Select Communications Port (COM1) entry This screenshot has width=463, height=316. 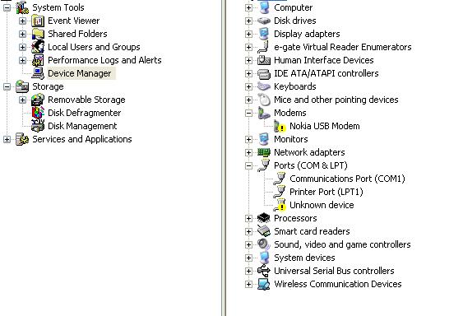pyautogui.click(x=347, y=179)
